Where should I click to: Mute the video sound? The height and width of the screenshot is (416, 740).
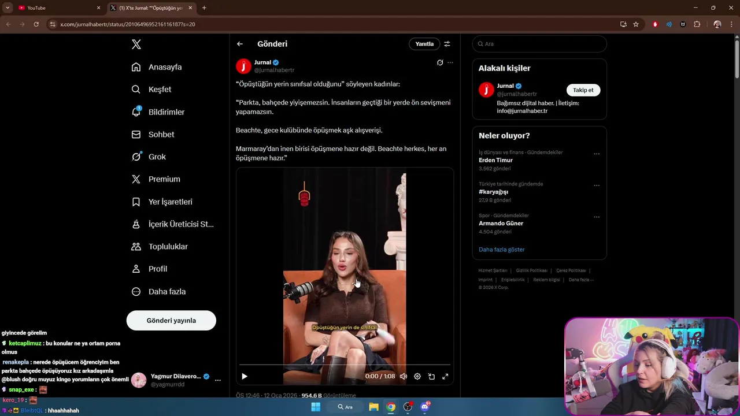point(404,376)
